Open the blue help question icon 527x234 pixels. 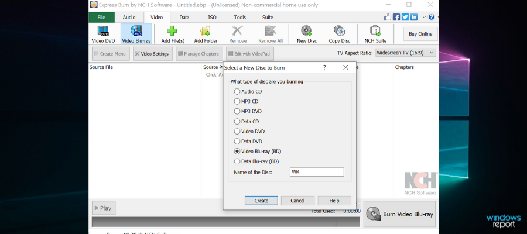click(x=431, y=17)
